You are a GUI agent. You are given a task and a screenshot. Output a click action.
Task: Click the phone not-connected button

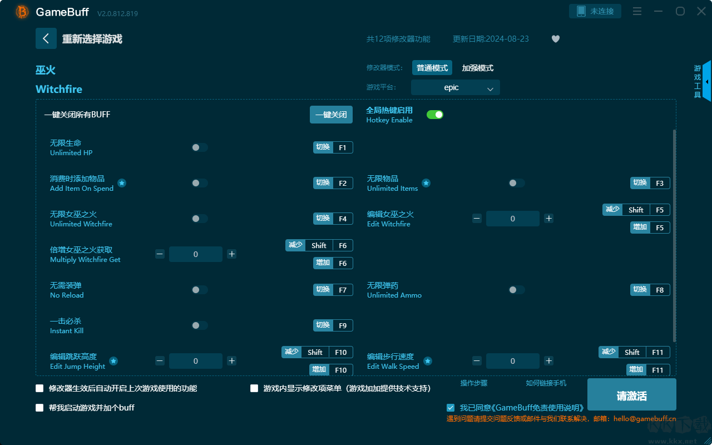pos(595,11)
